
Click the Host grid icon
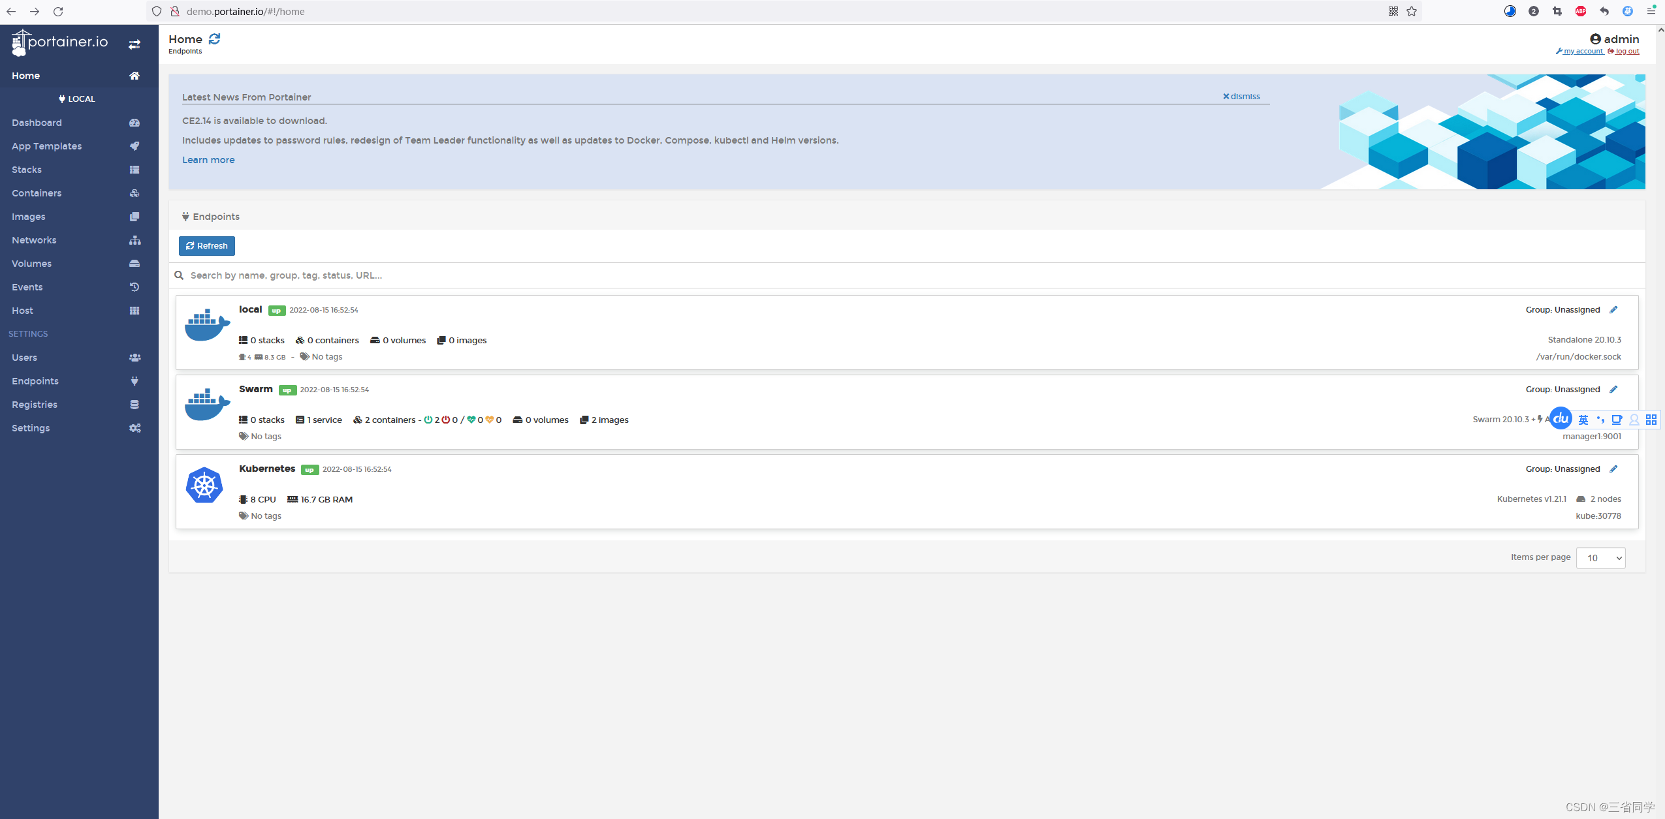point(135,311)
